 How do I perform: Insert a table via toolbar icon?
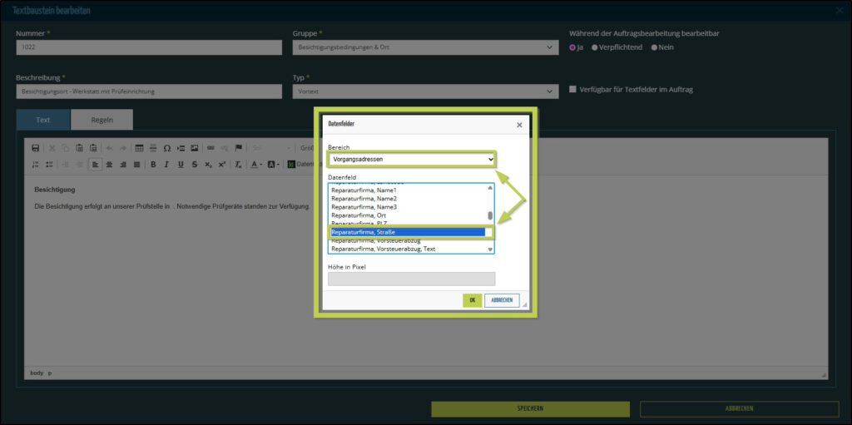click(139, 148)
